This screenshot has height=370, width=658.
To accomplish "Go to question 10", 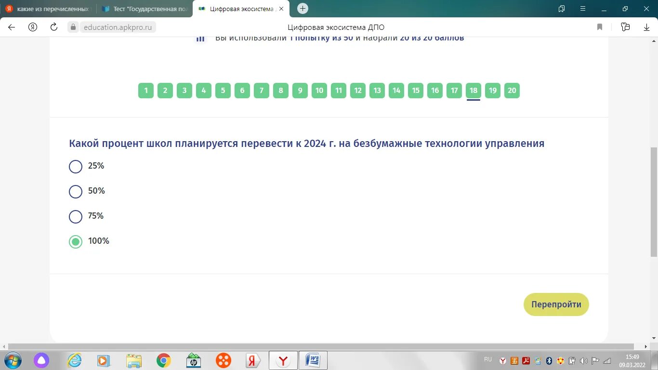I will 319,91.
